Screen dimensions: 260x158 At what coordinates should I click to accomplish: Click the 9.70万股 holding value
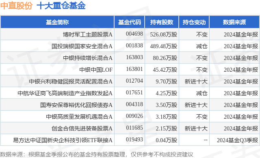pos(166,81)
